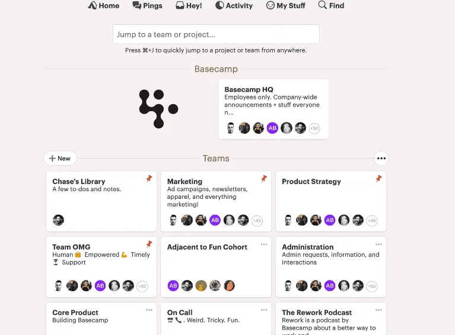Unpin Product Strategy via the pushpin icon
This screenshot has height=335, width=455.
coord(378,178)
